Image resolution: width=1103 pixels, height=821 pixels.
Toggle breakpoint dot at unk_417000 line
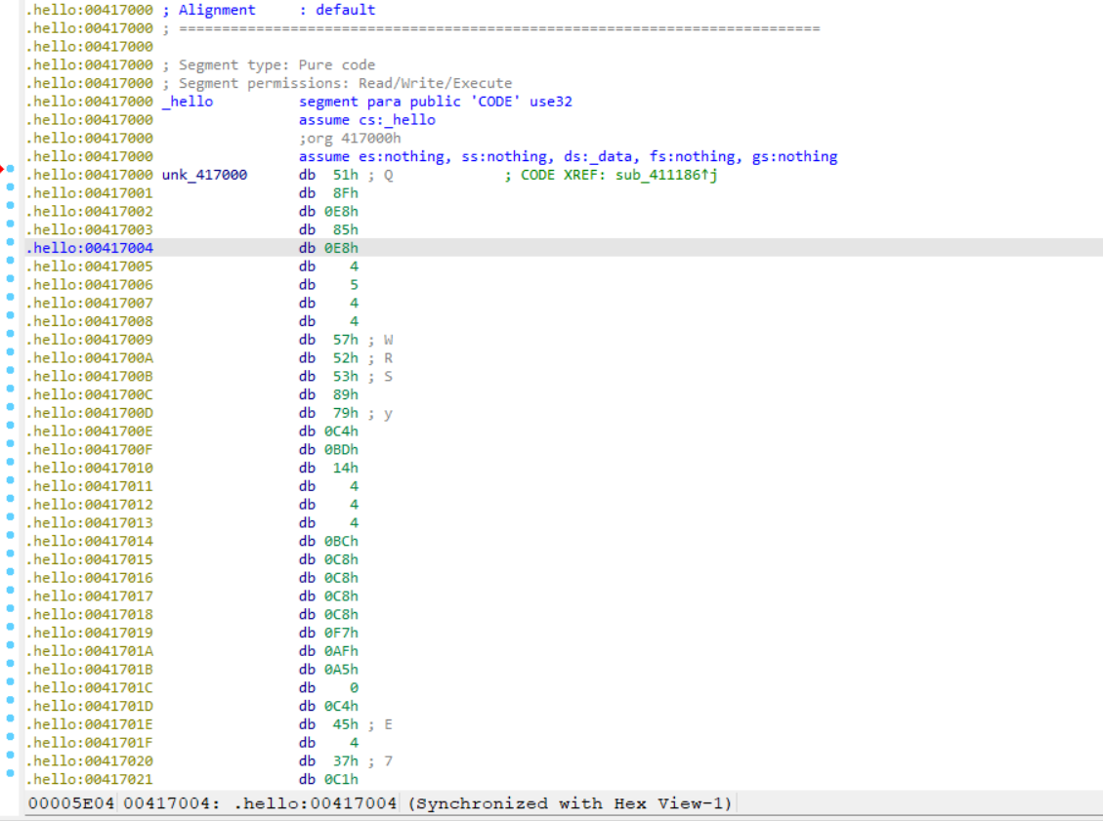10,169
